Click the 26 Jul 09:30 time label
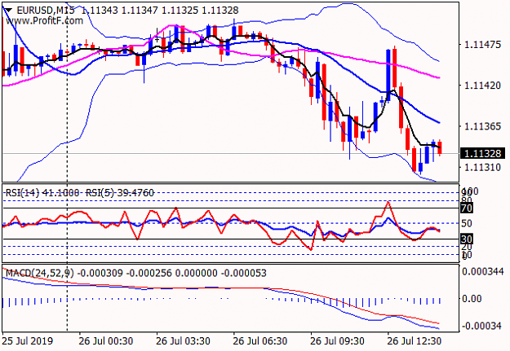 (337, 341)
